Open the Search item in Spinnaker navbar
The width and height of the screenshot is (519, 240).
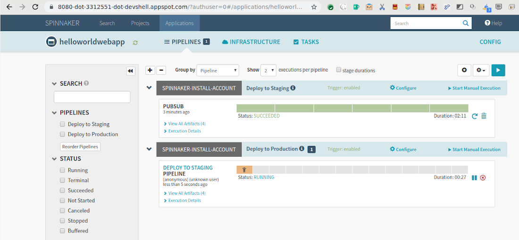click(107, 23)
